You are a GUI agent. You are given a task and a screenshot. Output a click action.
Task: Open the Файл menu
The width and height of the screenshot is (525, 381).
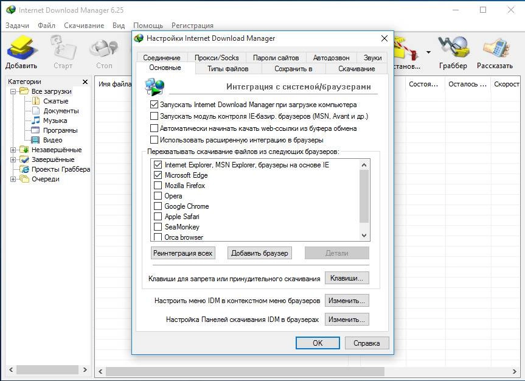(47, 26)
